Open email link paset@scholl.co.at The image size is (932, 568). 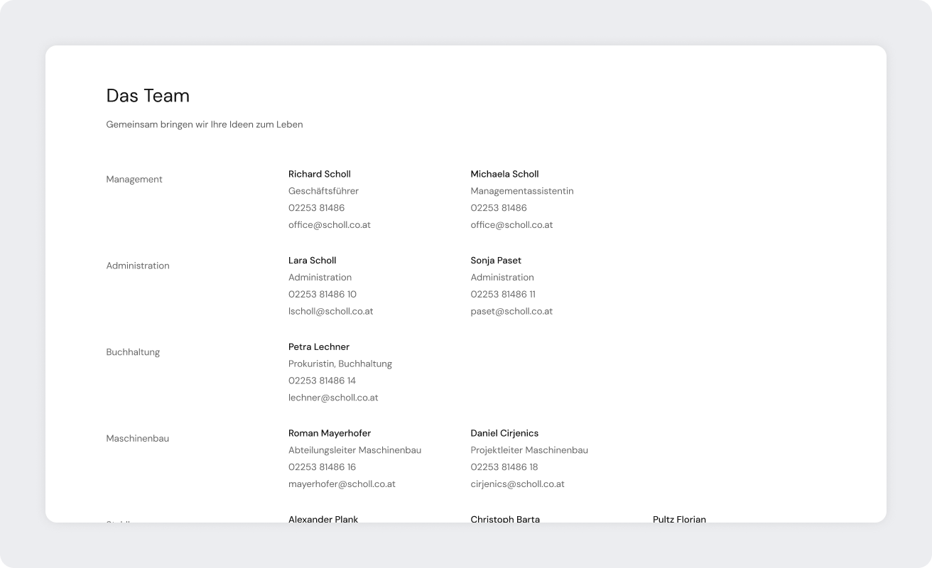coord(511,312)
